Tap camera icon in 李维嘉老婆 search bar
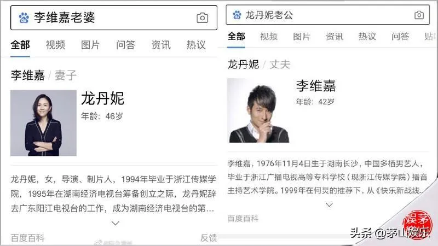This screenshot has height=246, width=438. [x=202, y=18]
